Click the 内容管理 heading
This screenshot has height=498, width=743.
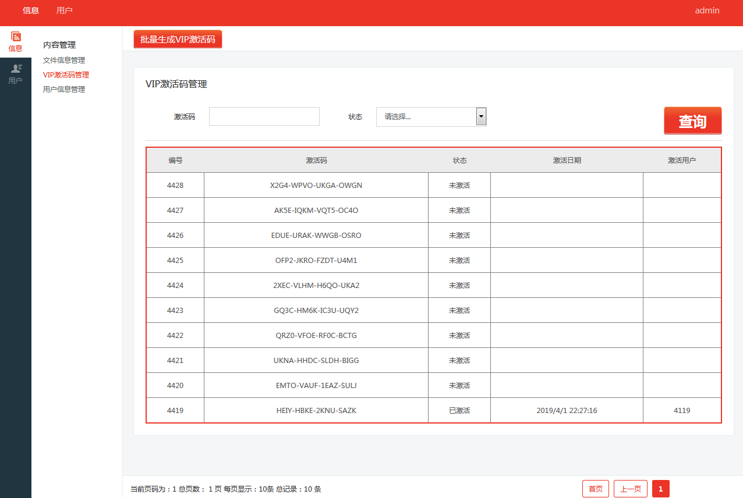(x=58, y=45)
